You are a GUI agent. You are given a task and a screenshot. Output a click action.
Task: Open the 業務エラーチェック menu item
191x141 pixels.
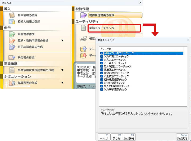[102, 28]
